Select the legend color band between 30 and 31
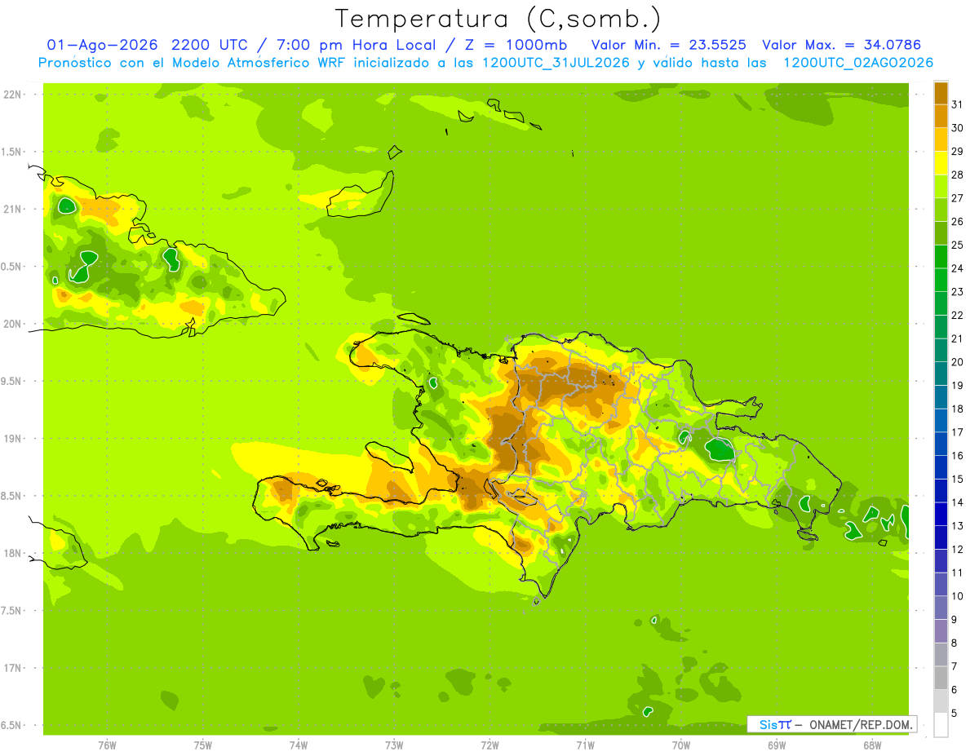The height and width of the screenshot is (756, 979). click(x=941, y=116)
